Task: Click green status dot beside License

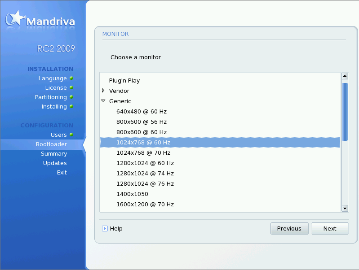Action: coord(71,87)
